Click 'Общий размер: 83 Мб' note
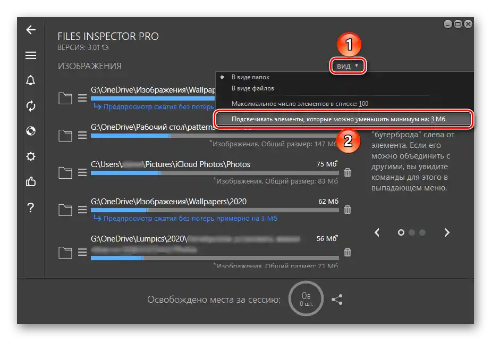Viewport: 491px width, 341px height. [x=301, y=181]
